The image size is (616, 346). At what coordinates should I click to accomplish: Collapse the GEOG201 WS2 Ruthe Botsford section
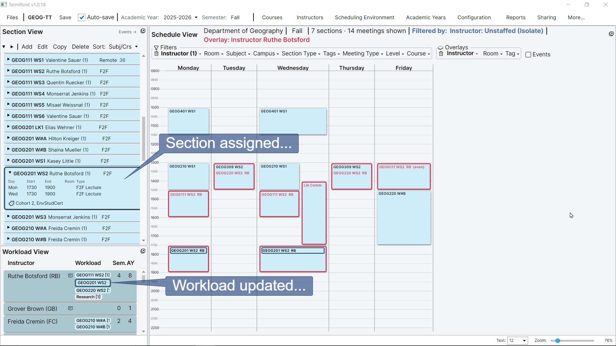[10, 173]
